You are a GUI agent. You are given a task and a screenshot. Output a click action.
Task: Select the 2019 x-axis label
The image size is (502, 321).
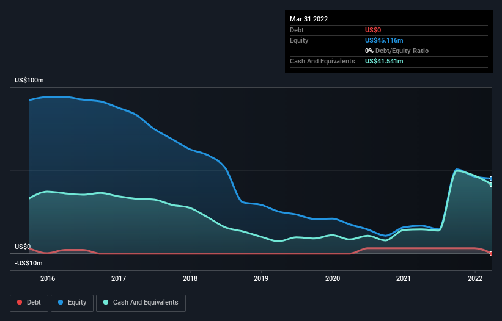tap(261, 278)
